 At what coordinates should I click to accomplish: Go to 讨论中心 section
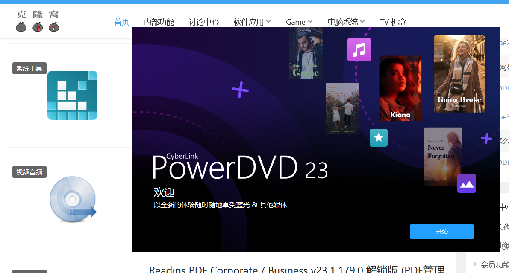pos(204,22)
